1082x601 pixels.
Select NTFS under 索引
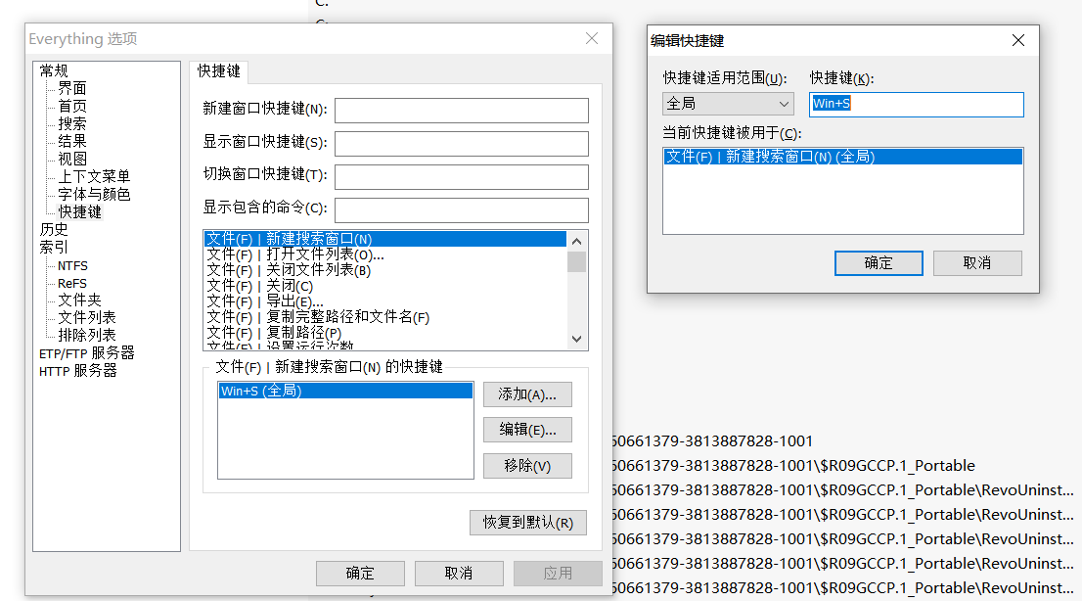point(72,265)
